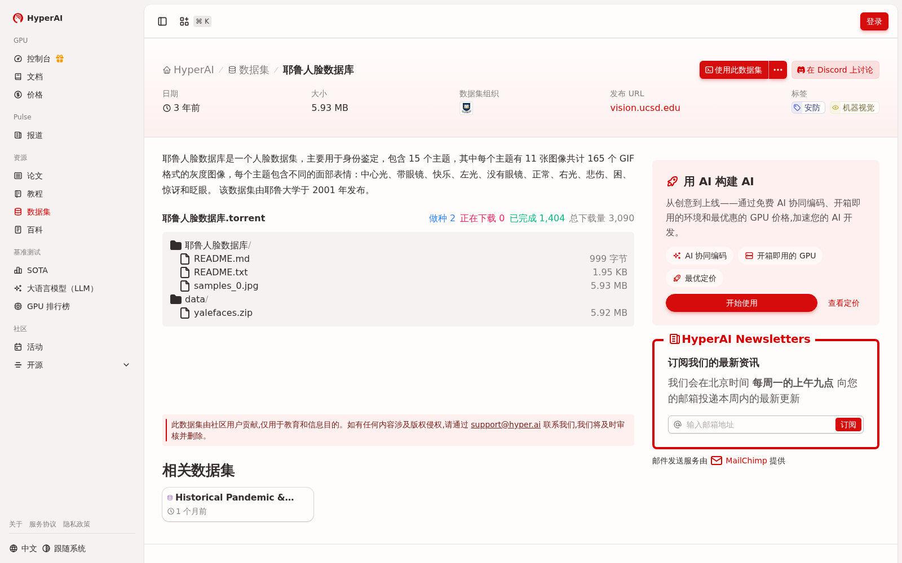This screenshot has height=563, width=902.
Task: Click the support@hyper.ai email link
Action: [x=506, y=425]
